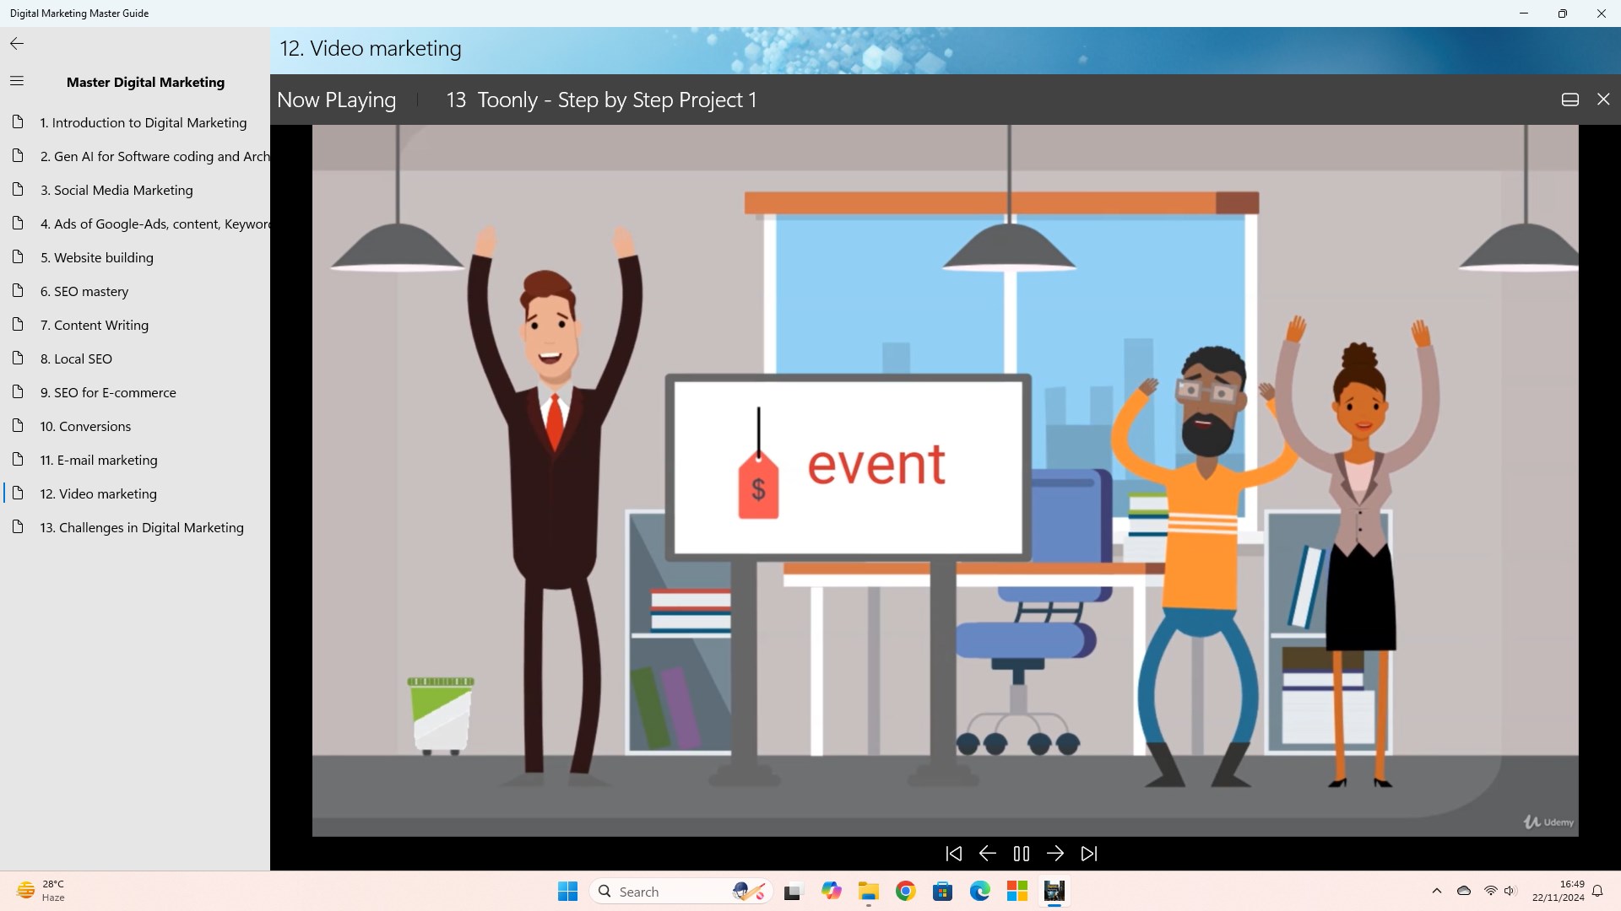Go to the previous video arrow
The height and width of the screenshot is (911, 1621).
[987, 854]
